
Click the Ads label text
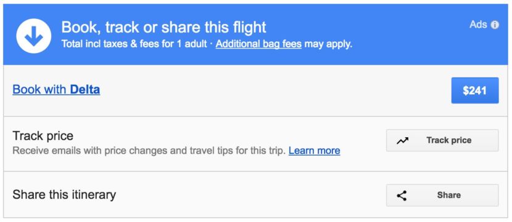(478, 25)
